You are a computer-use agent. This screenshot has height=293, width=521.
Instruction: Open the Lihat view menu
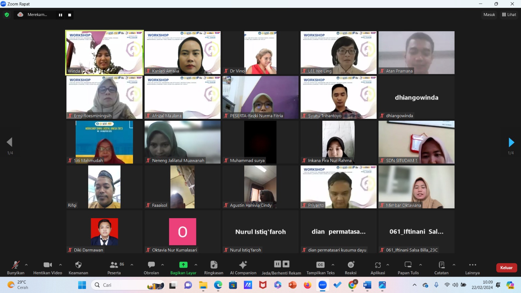click(x=509, y=15)
